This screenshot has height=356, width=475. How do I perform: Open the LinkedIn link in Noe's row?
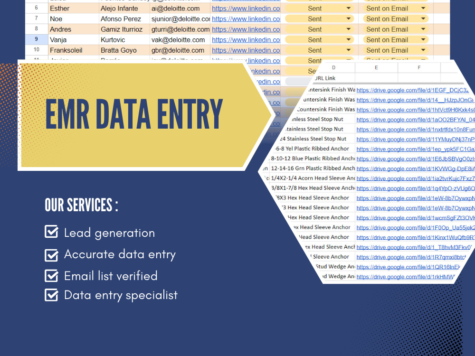click(x=246, y=19)
